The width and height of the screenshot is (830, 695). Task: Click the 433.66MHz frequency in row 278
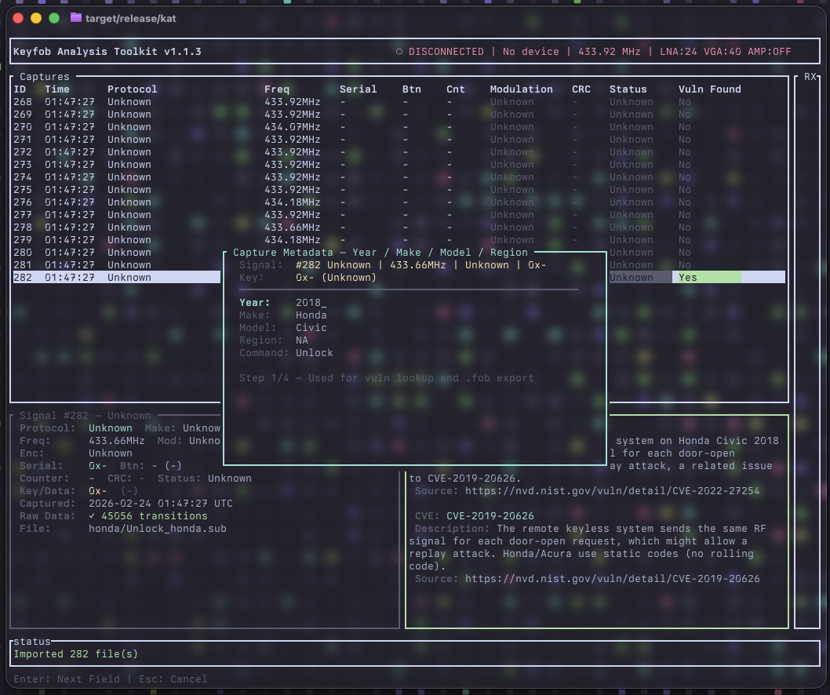coord(293,227)
